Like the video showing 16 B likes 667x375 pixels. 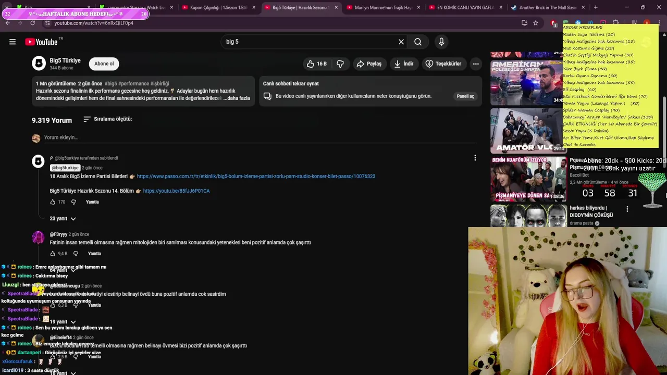[317, 64]
